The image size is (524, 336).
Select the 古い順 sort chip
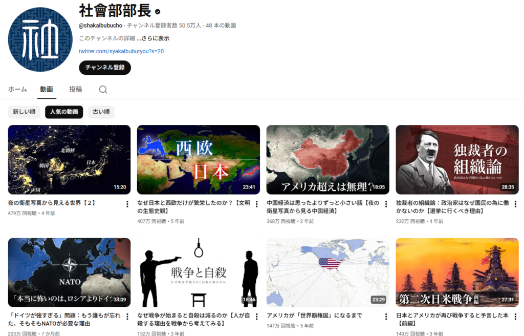101,112
